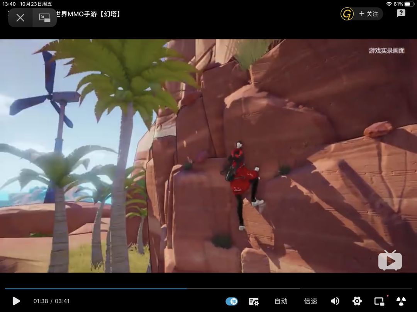Open 倍速 playback speed menu
This screenshot has height=312, width=417.
coord(310,301)
